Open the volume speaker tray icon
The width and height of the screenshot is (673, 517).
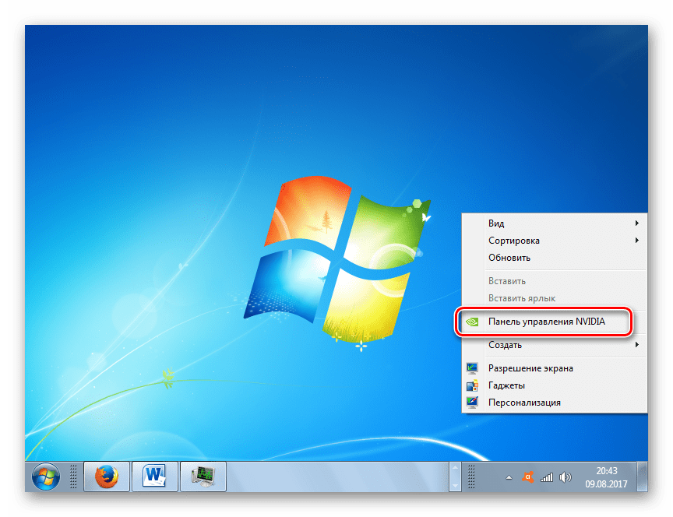pyautogui.click(x=566, y=477)
